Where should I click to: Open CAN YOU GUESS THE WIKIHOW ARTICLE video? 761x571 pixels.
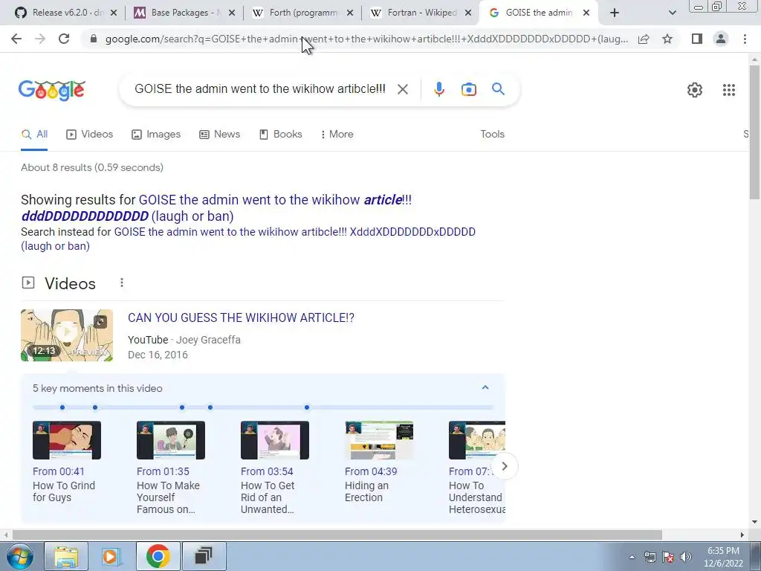[x=241, y=317]
